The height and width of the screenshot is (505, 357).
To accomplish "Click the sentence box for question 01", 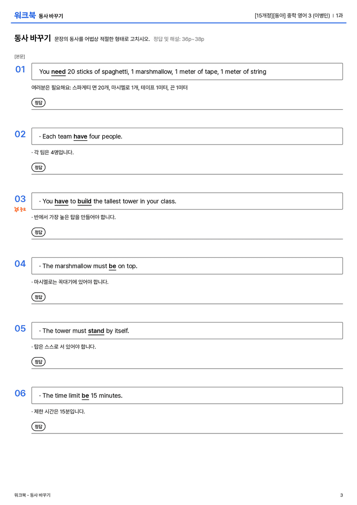I will [187, 72].
